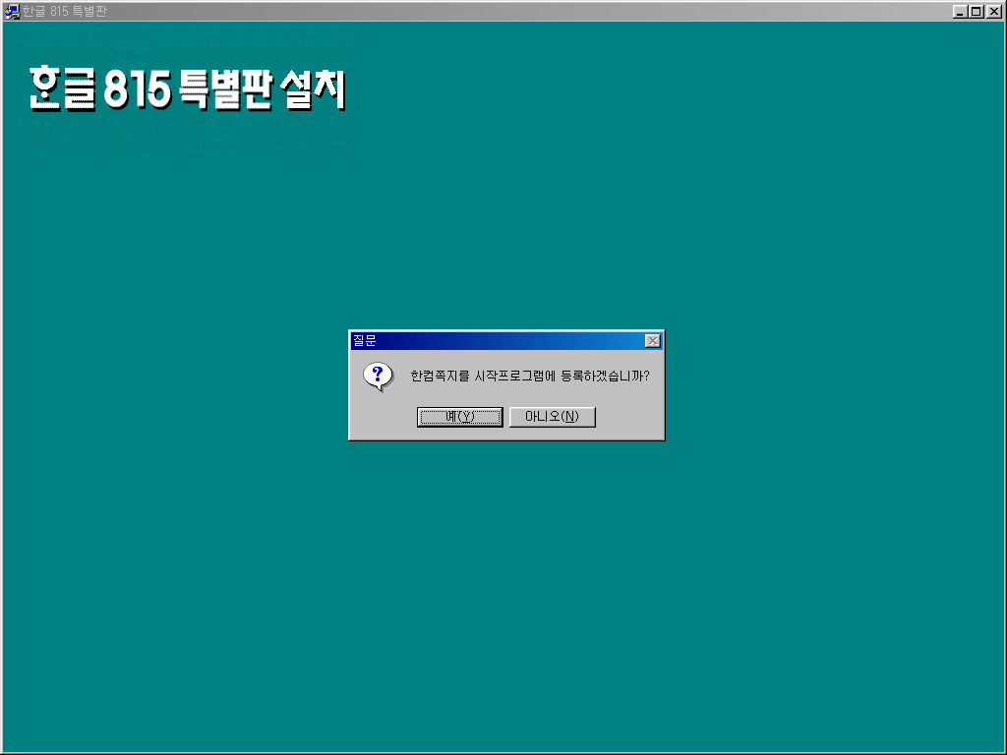
Task: Click the installer icon in the title bar
Action: [12, 11]
